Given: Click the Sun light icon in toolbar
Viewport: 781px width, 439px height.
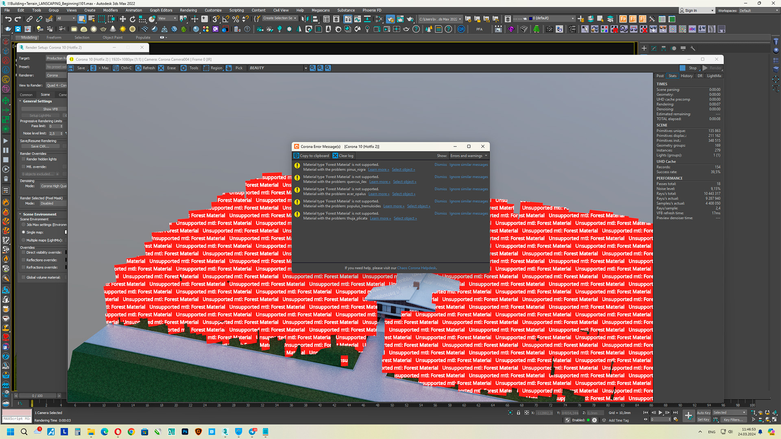Looking at the screenshot, I should (123, 29).
